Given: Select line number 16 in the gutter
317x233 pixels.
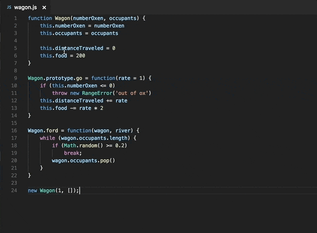Looking at the screenshot, I should click(15, 131).
